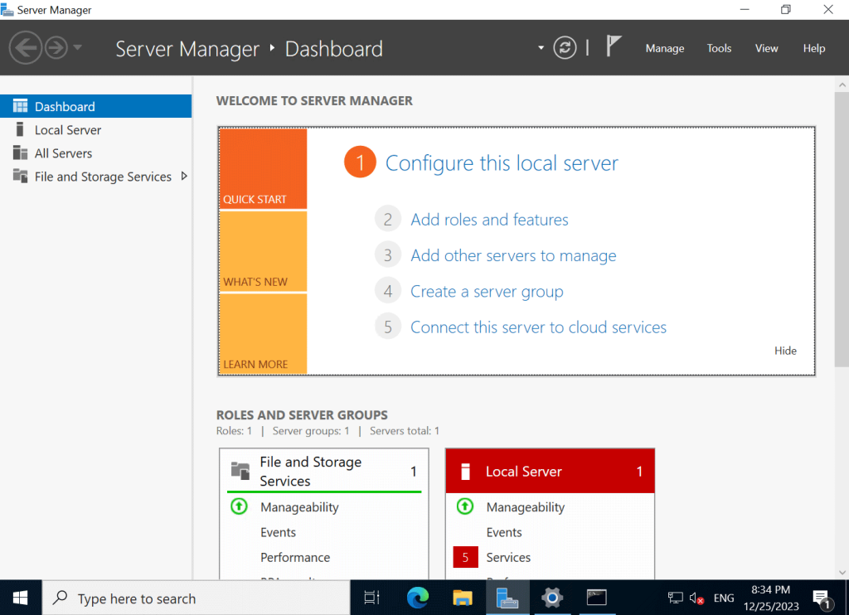The height and width of the screenshot is (615, 849).
Task: Unmute the system volume in the tray
Action: point(696,597)
